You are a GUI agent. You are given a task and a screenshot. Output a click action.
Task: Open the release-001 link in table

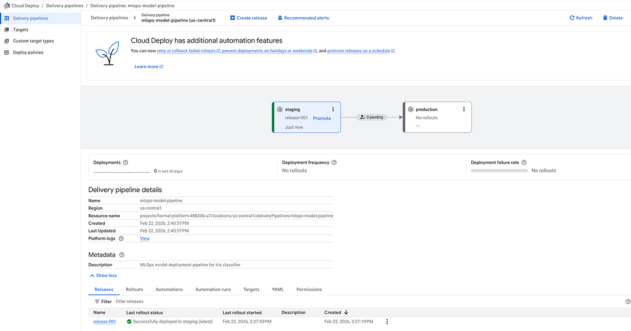(105, 322)
